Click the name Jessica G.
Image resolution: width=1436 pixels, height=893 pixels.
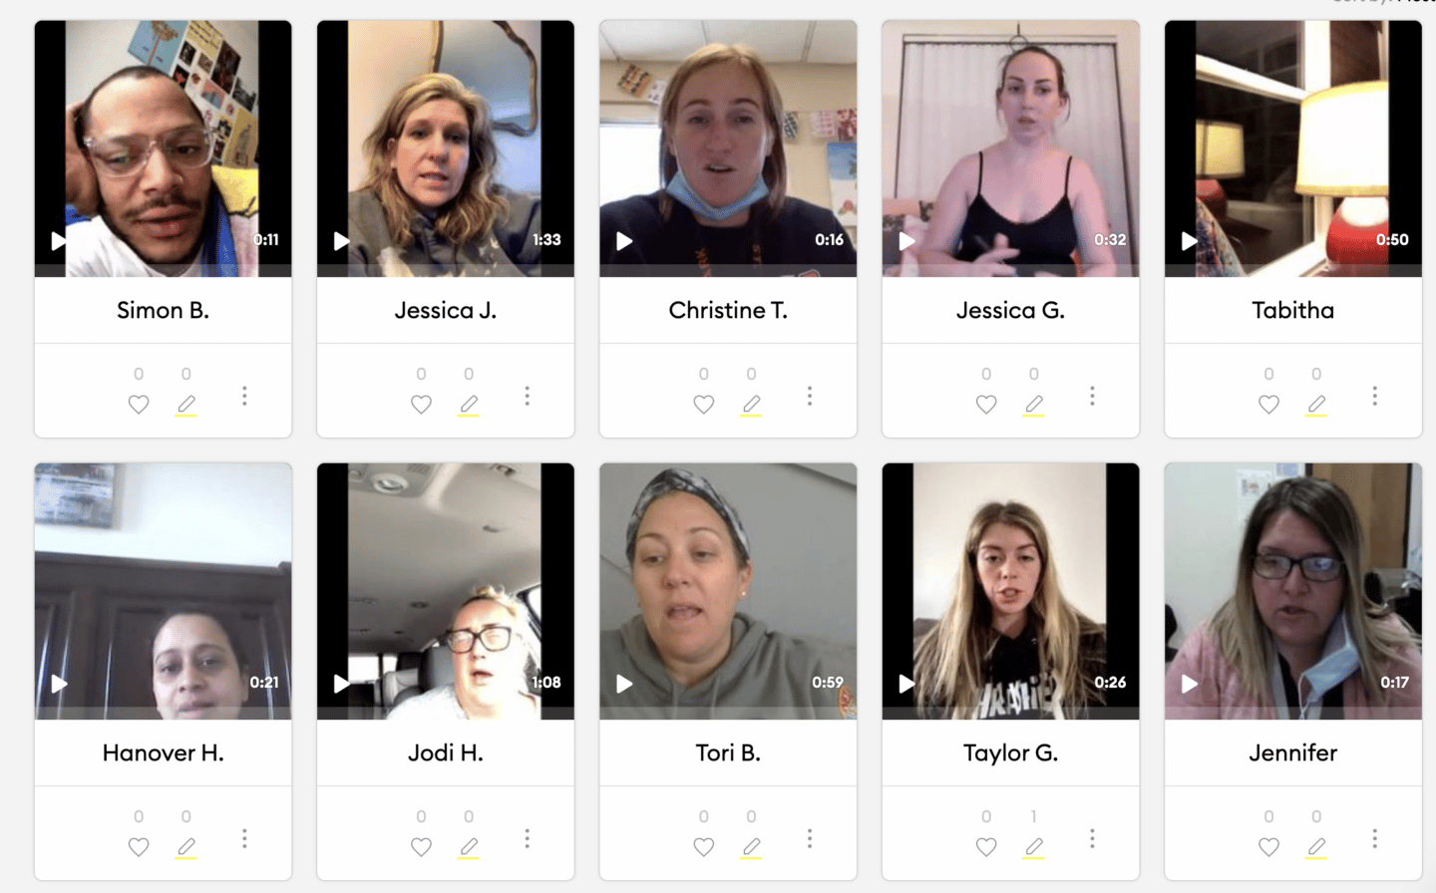click(1010, 310)
